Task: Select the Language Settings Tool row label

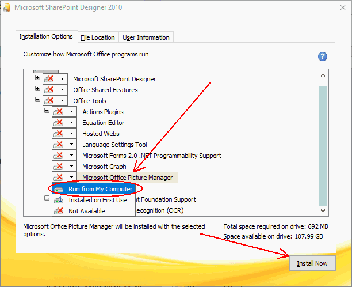Action: 114,145
